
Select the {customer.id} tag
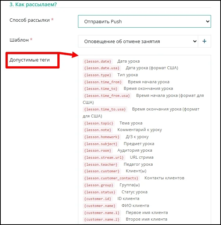(98, 199)
